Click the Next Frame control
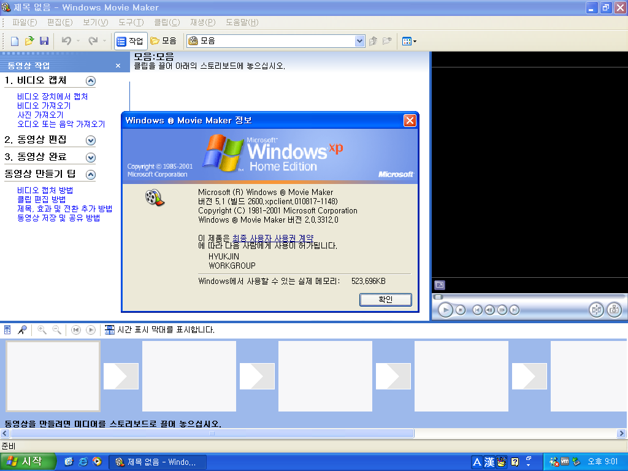628x471 pixels. (502, 310)
